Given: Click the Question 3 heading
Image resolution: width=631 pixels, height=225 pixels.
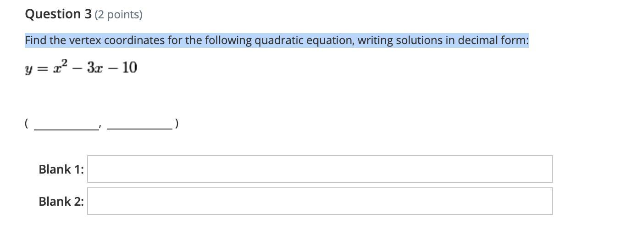Looking at the screenshot, I should click(x=58, y=14).
